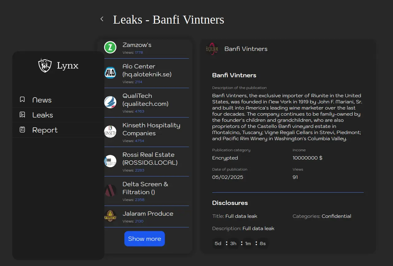The height and width of the screenshot is (266, 393).
Task: Open the Jalaram Produce leak entry
Action: pos(148,214)
